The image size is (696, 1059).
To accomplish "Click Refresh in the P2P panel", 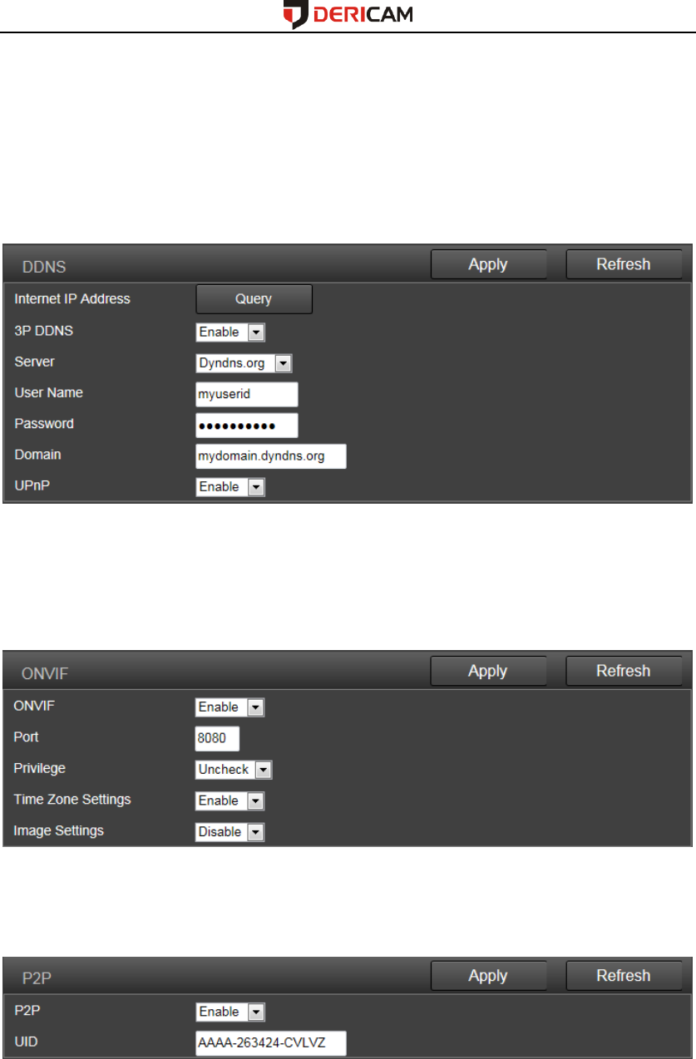I will [624, 976].
